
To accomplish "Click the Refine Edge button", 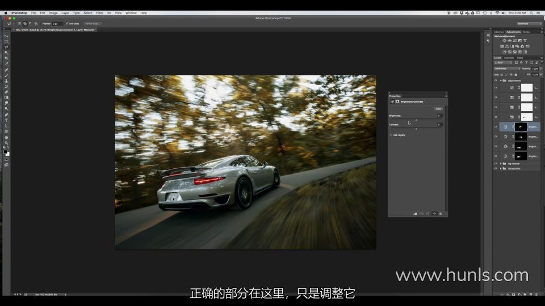I will tap(93, 24).
